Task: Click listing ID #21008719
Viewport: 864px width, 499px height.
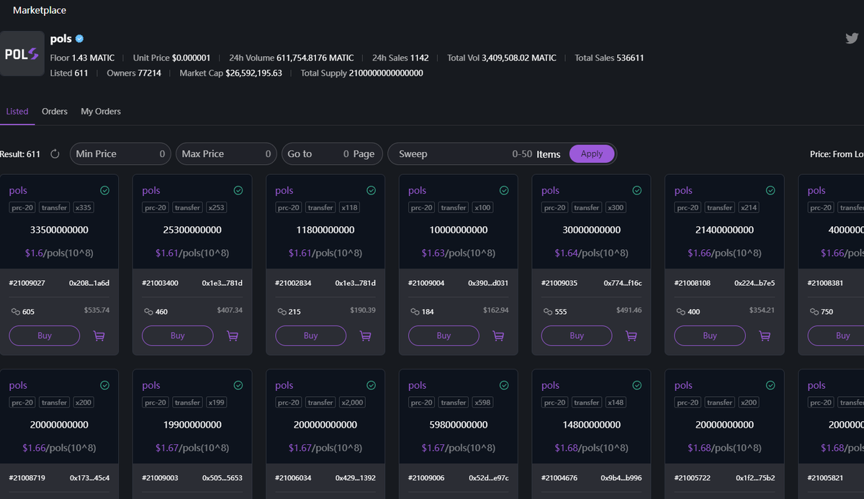Action: click(27, 477)
